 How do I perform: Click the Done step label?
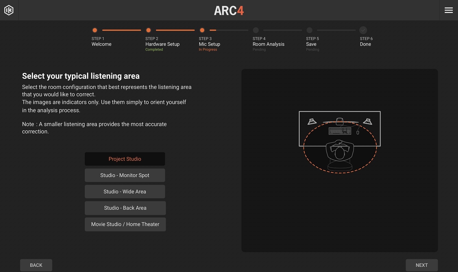point(365,44)
